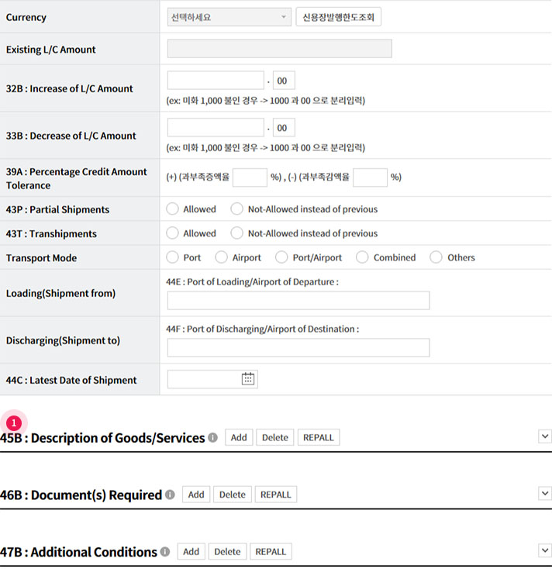Expand the 46B Document(s) Required section
This screenshot has width=552, height=569.
(544, 494)
